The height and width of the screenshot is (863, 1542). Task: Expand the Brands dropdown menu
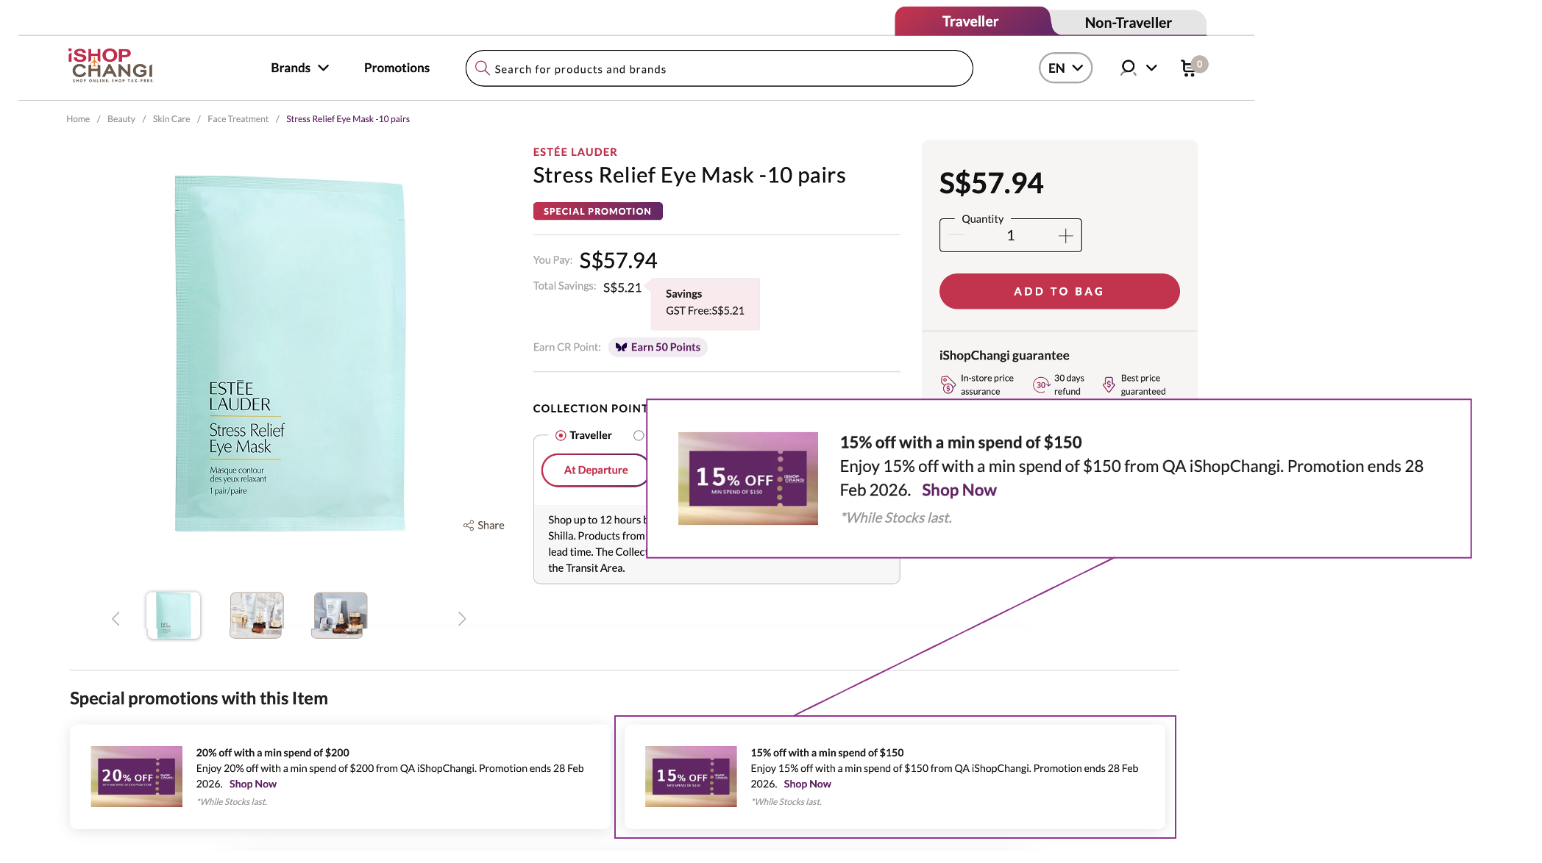tap(299, 68)
